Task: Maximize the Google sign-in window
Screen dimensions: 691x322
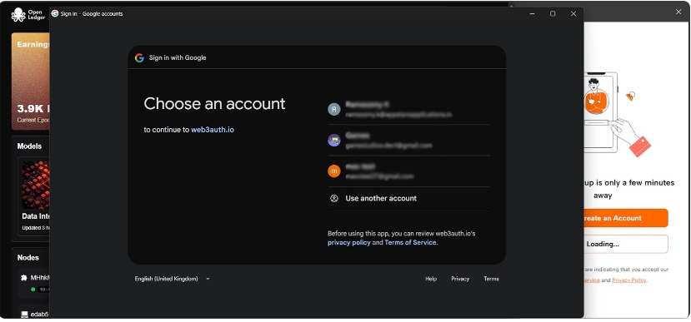Action: [553, 13]
